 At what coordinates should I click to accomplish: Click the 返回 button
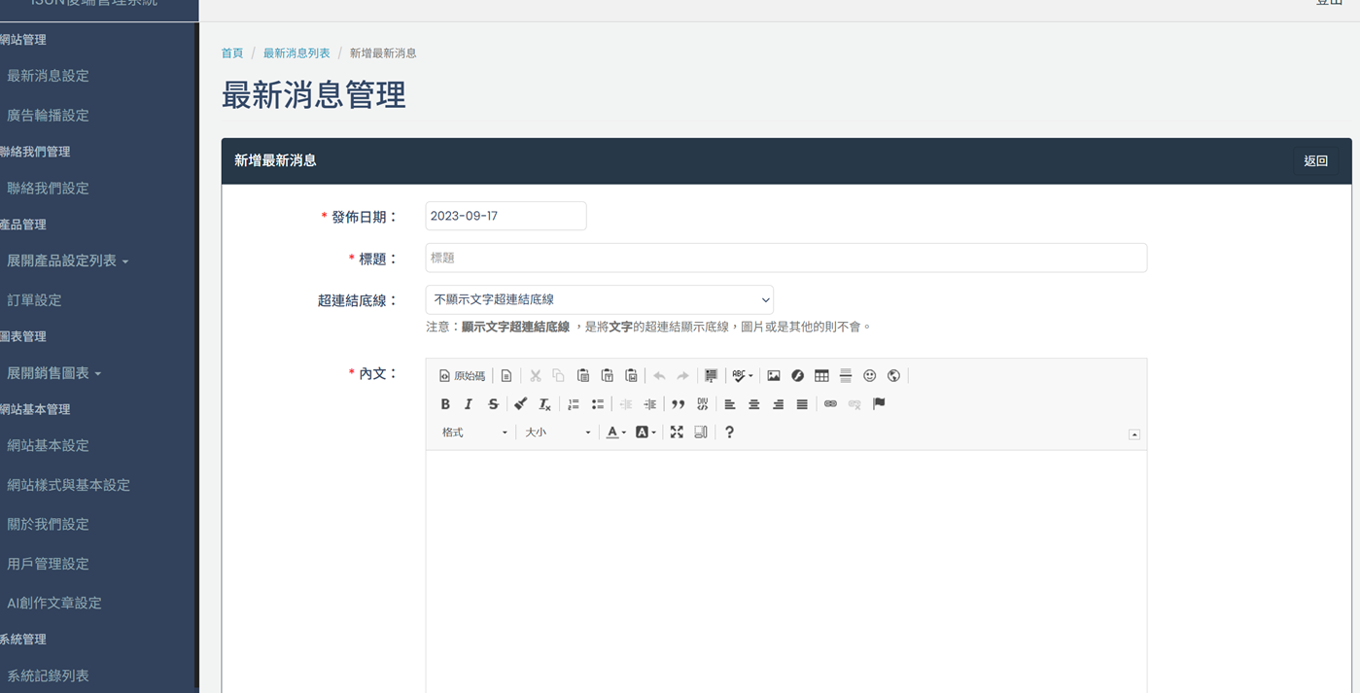click(x=1315, y=161)
